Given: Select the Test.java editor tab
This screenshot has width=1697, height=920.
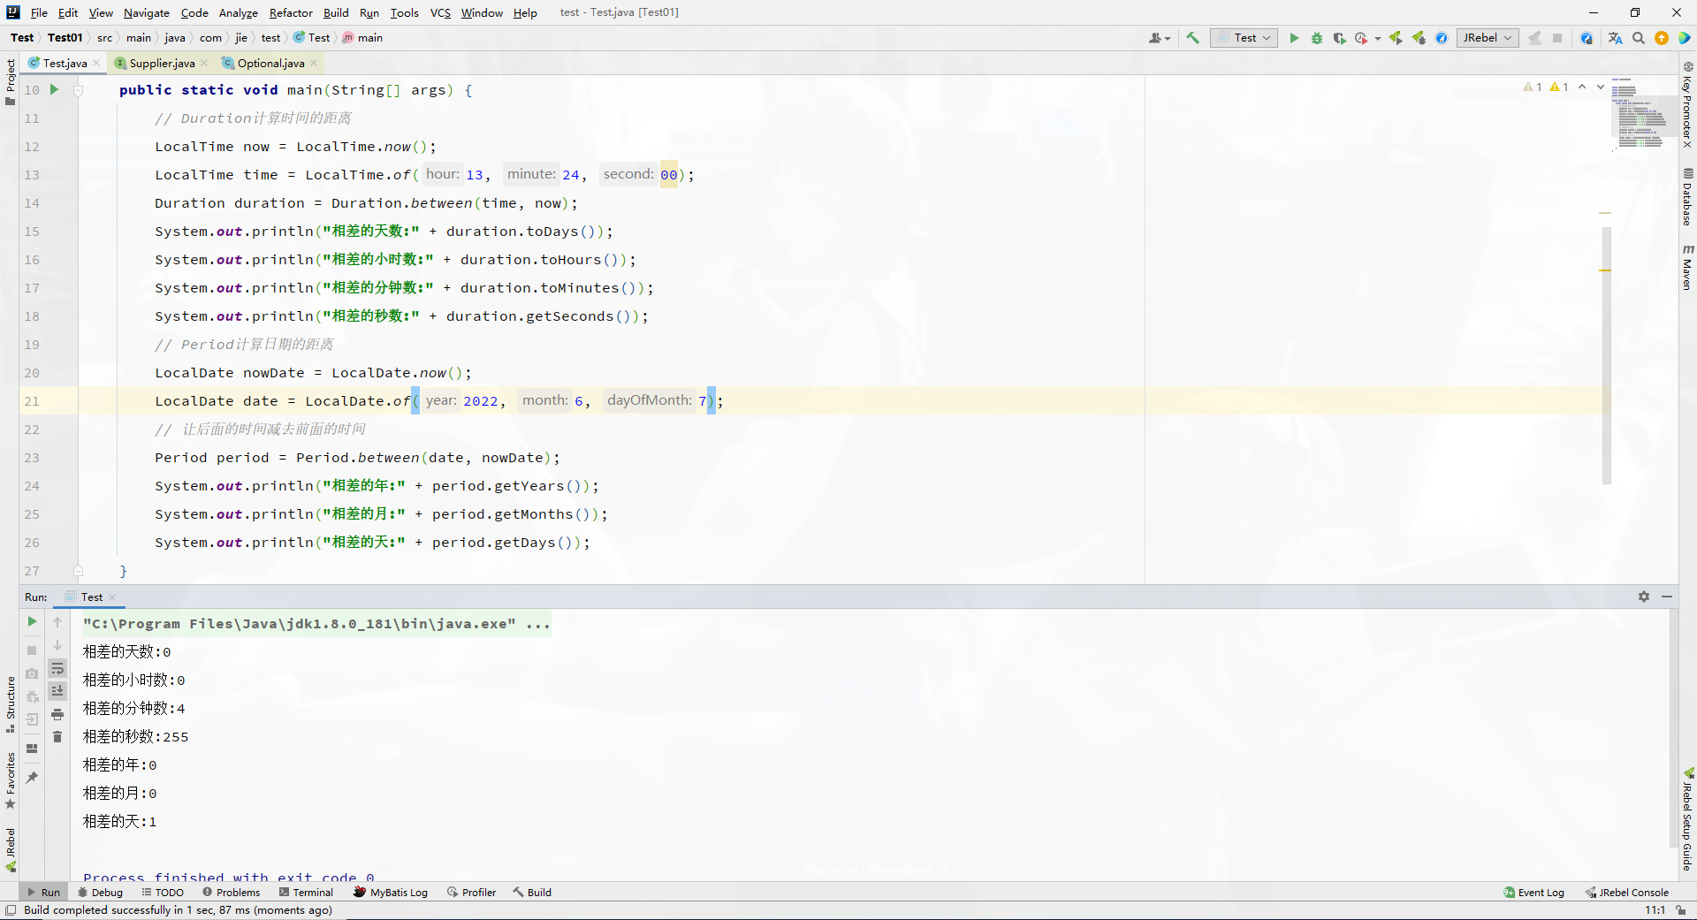Looking at the screenshot, I should (x=65, y=63).
